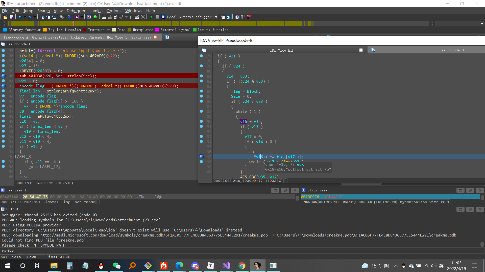Open the Lumina menu
The height and width of the screenshot is (272, 485).
(x=96, y=11)
